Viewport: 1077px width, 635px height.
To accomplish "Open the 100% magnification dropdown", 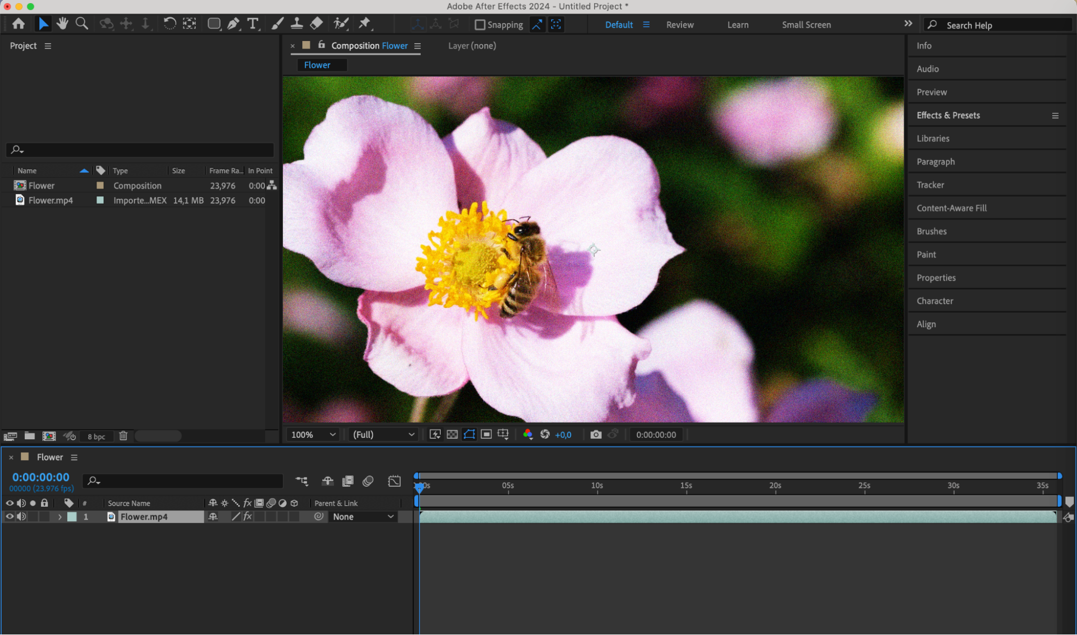I will [313, 434].
